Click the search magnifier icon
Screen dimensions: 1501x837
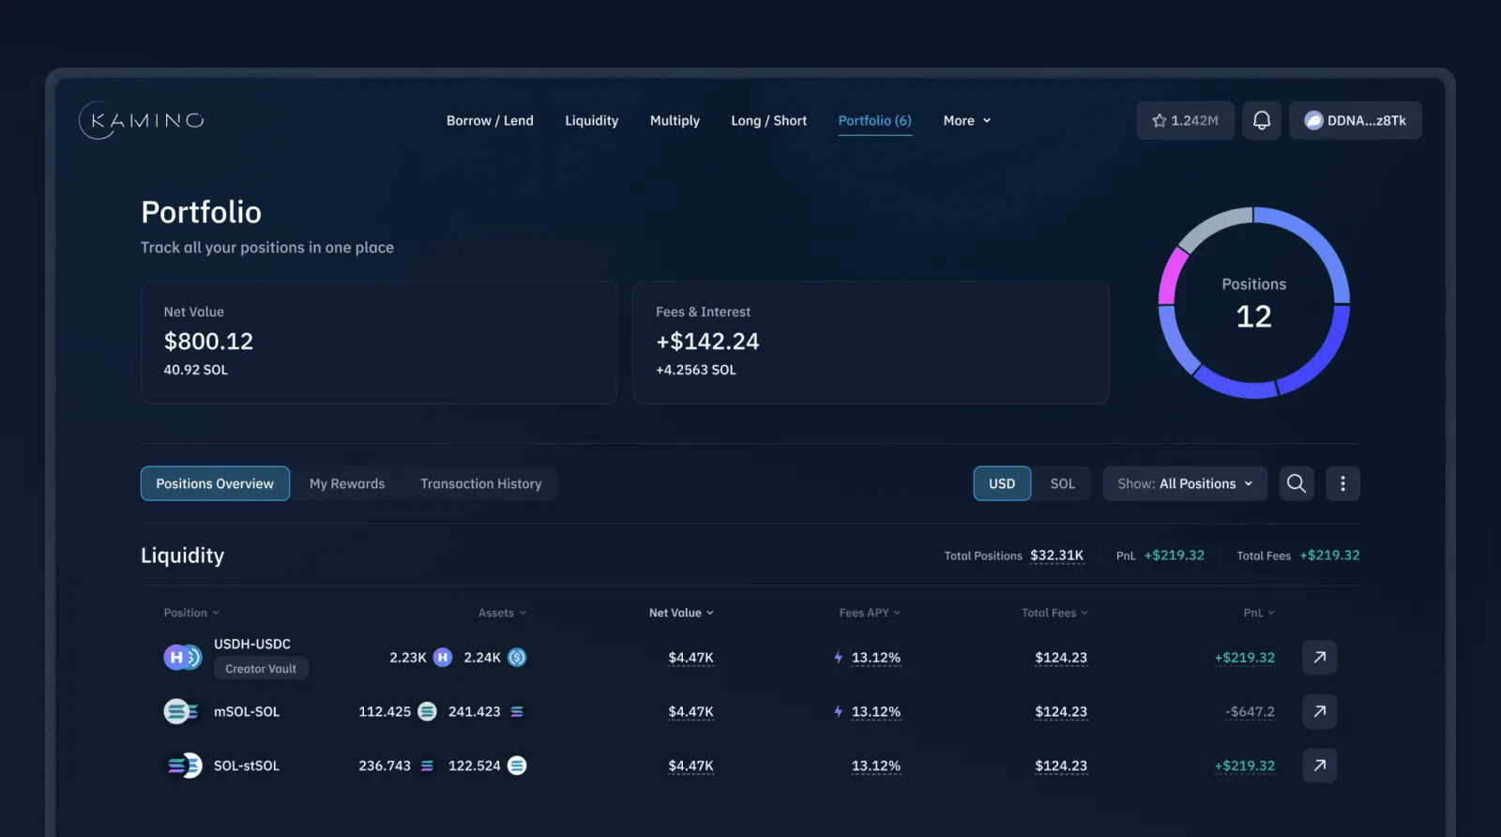(1296, 483)
